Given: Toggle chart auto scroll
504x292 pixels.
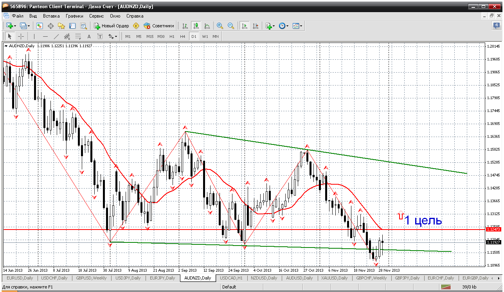Looking at the screenshot, I should click(x=245, y=26).
